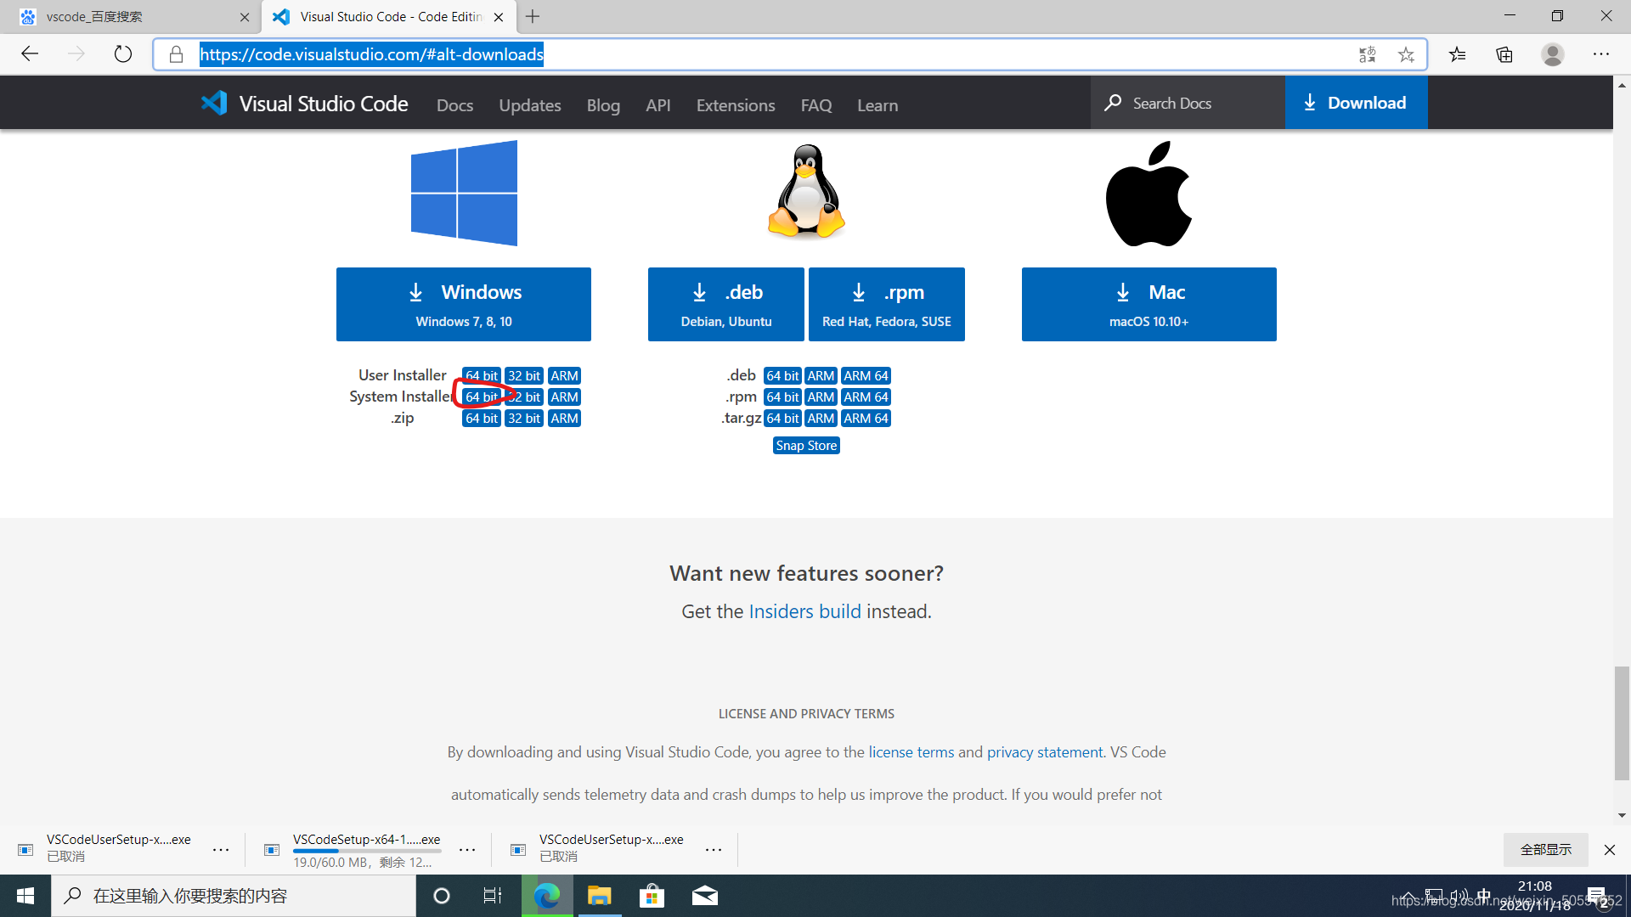Click .zip 64 bit link

click(x=482, y=418)
